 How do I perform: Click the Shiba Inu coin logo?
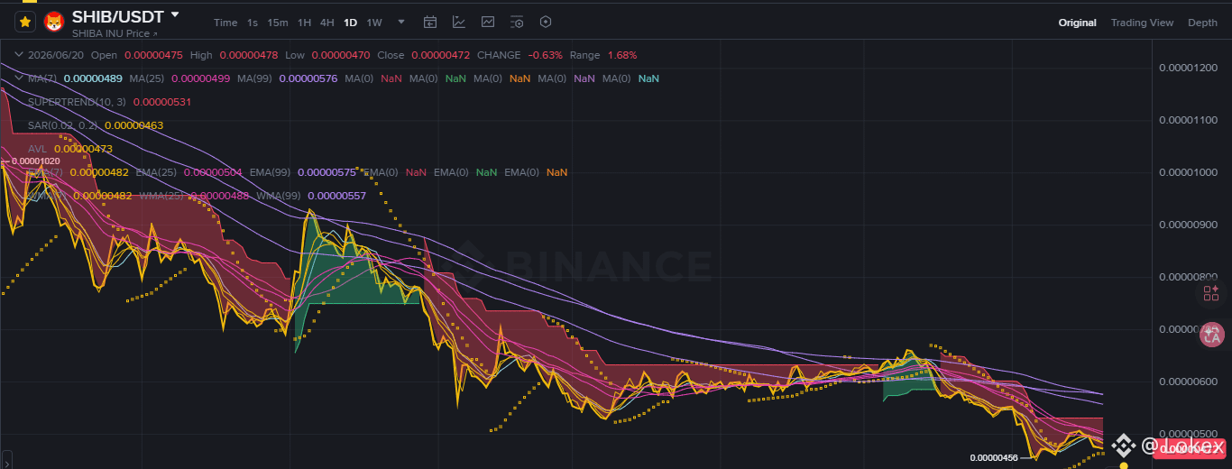click(54, 22)
